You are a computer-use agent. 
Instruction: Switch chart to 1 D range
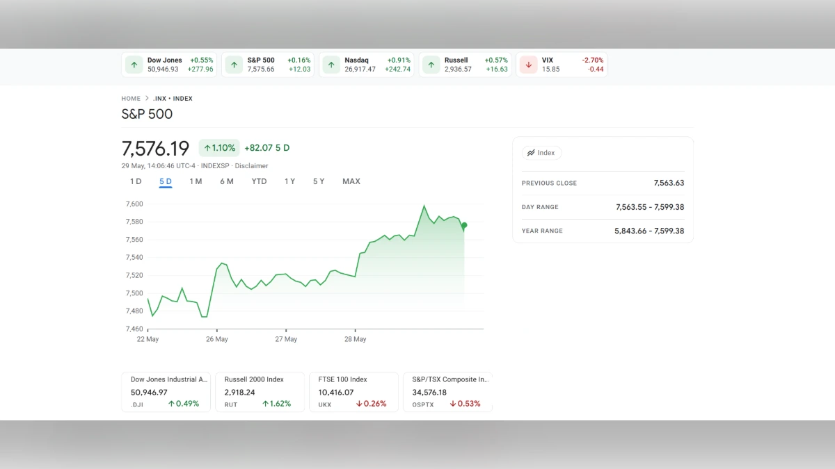[136, 181]
